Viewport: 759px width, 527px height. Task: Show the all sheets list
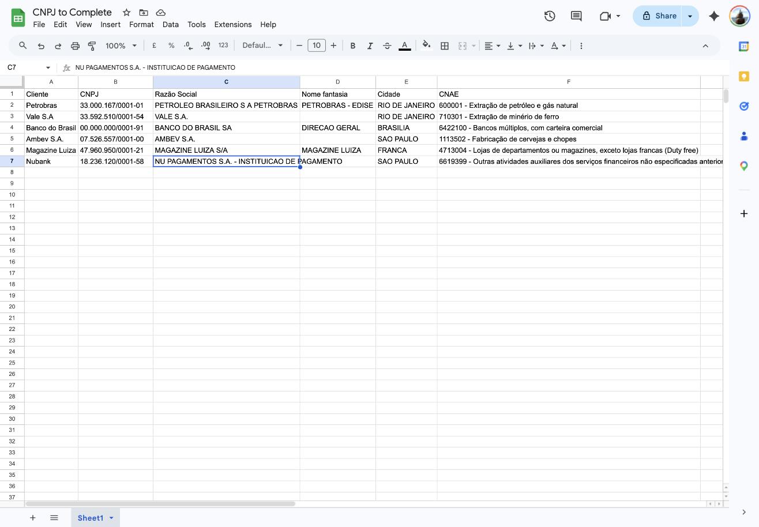[x=54, y=518]
